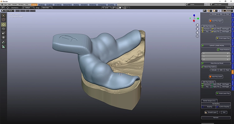Screen dimensions: 234x124
Task: Select the Annotate pencil tool
Action: [3, 42]
